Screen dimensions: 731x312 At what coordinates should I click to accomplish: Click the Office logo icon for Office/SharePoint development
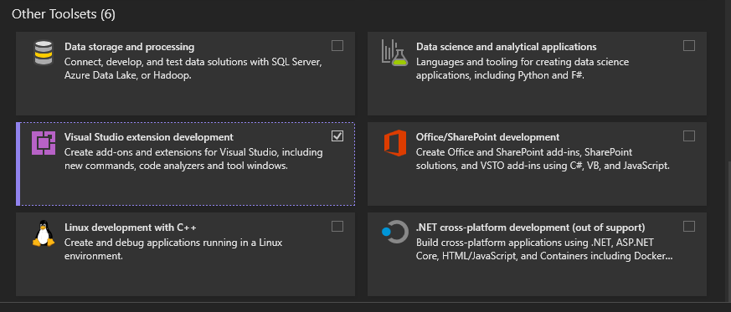point(395,143)
